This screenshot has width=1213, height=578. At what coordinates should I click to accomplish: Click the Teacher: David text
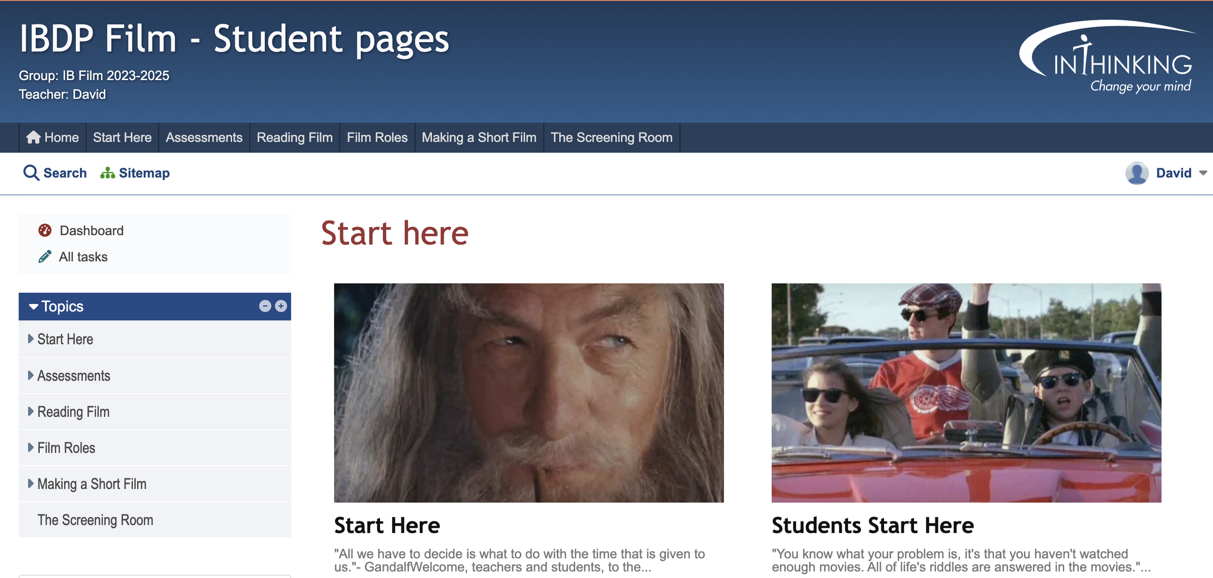[62, 94]
